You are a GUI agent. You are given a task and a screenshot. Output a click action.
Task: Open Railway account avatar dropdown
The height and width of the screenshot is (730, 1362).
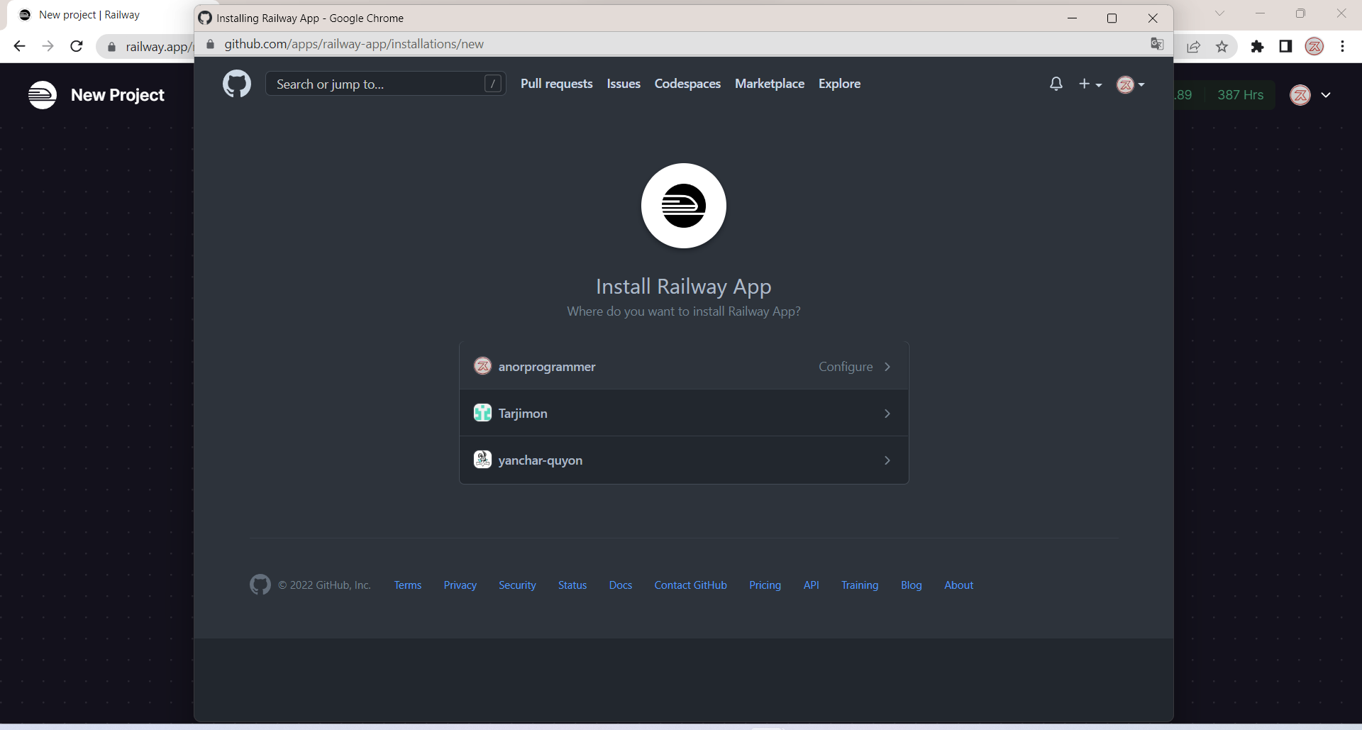[1326, 95]
